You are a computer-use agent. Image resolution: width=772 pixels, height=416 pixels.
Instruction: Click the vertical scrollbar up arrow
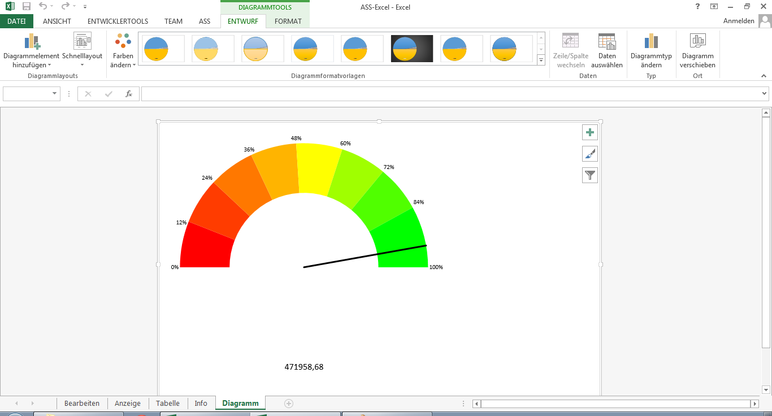[x=766, y=112]
